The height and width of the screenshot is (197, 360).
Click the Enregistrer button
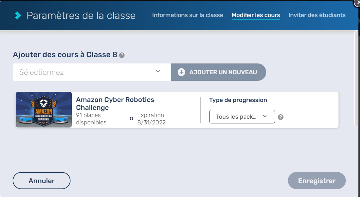pyautogui.click(x=317, y=181)
